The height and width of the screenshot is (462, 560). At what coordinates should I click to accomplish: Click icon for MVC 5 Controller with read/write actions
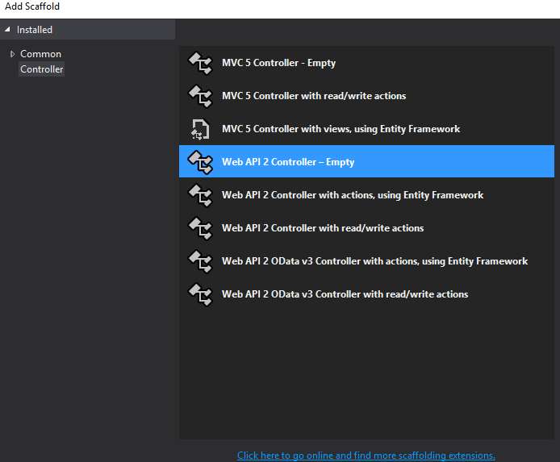tap(199, 96)
